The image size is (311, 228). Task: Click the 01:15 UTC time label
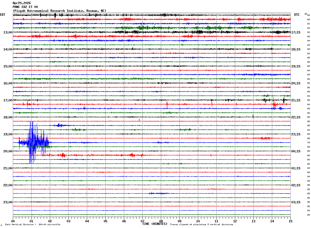coord(296,168)
